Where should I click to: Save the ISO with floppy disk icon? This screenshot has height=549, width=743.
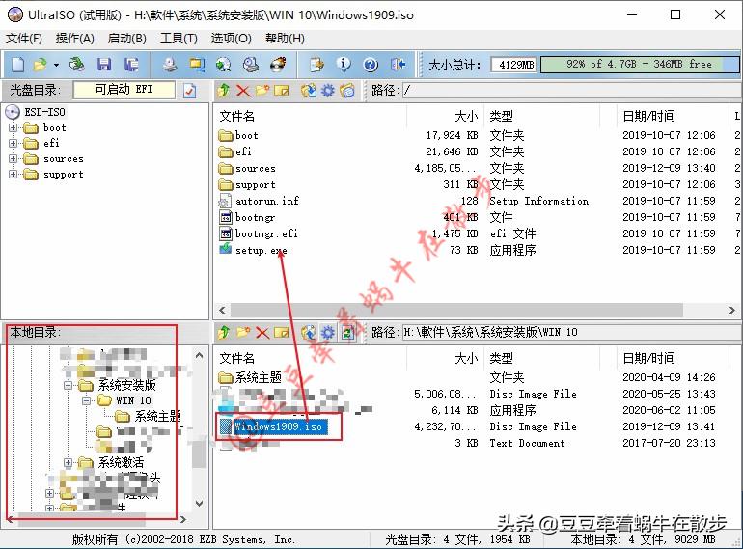(104, 65)
